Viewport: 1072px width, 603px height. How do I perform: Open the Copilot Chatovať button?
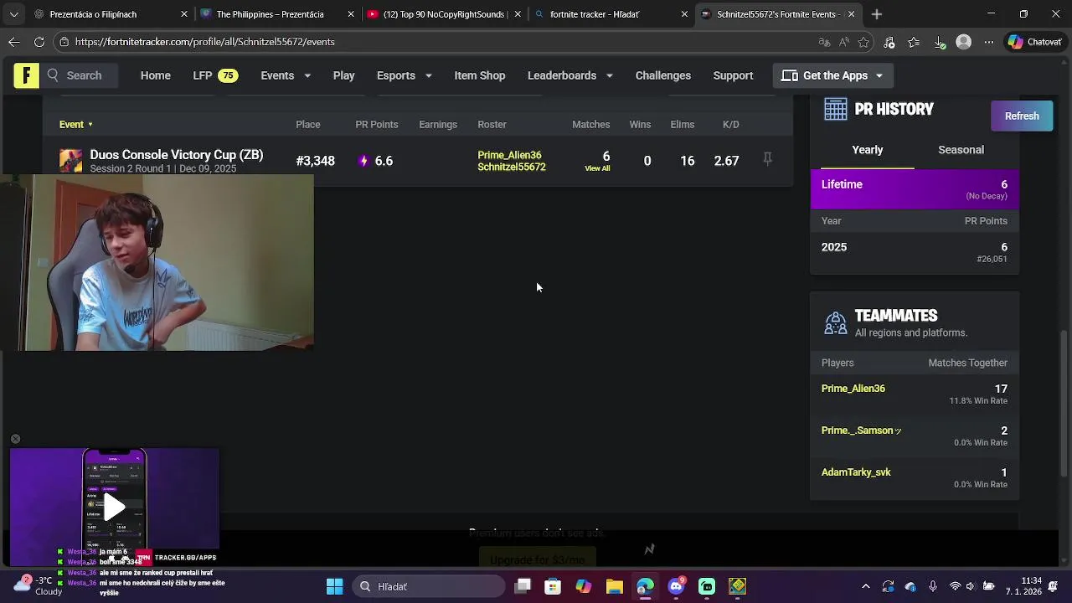click(x=1035, y=42)
